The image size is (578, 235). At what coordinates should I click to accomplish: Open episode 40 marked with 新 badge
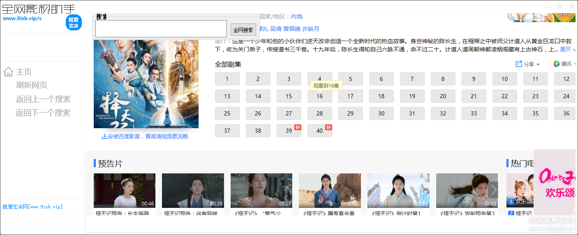pyautogui.click(x=320, y=131)
